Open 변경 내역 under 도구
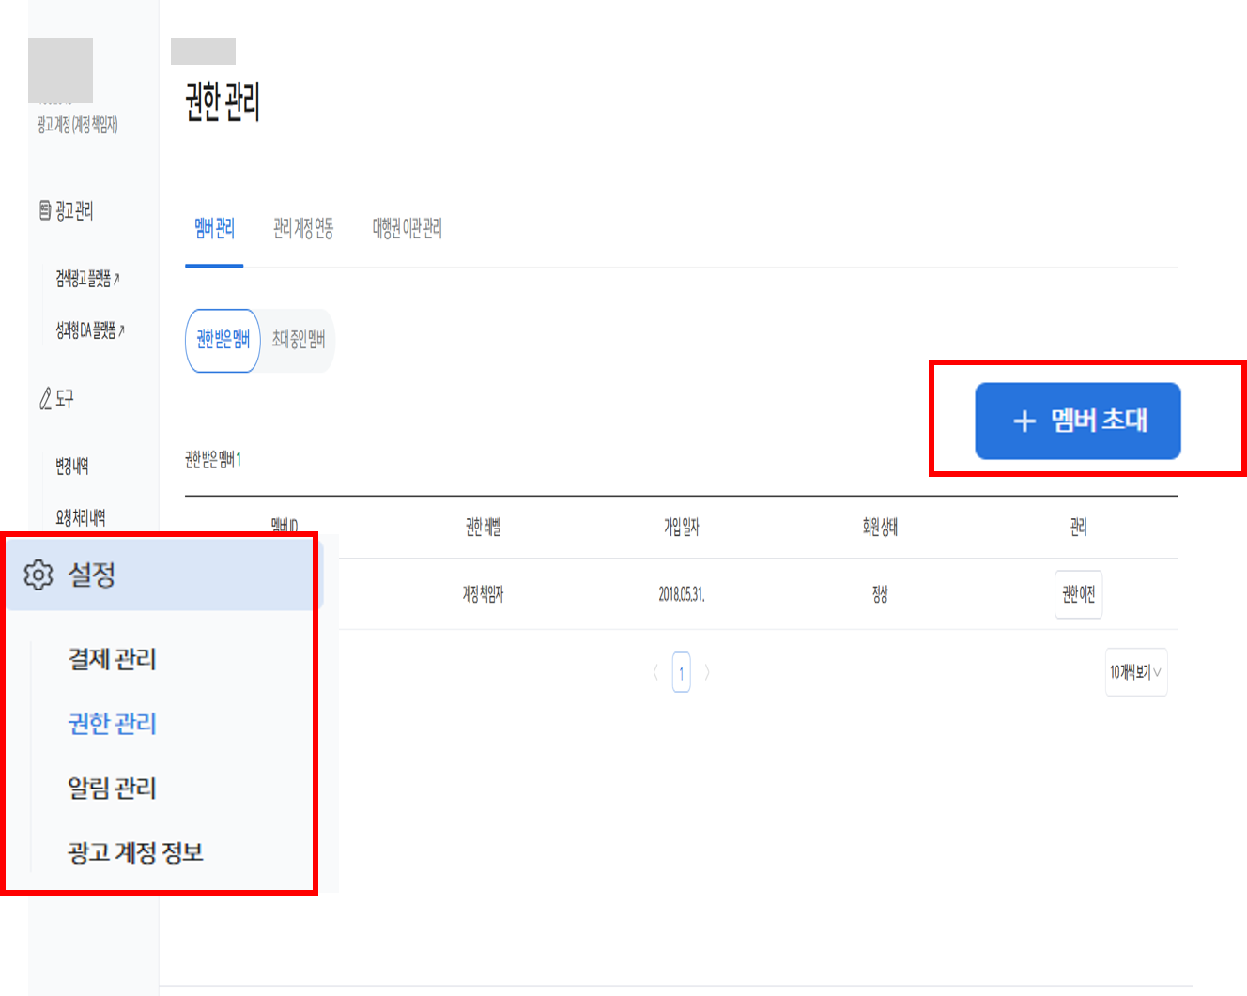This screenshot has height=996, width=1247. [72, 466]
